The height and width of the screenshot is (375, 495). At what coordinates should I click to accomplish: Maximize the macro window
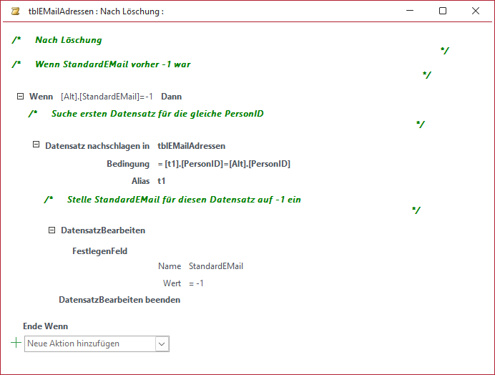pyautogui.click(x=442, y=11)
